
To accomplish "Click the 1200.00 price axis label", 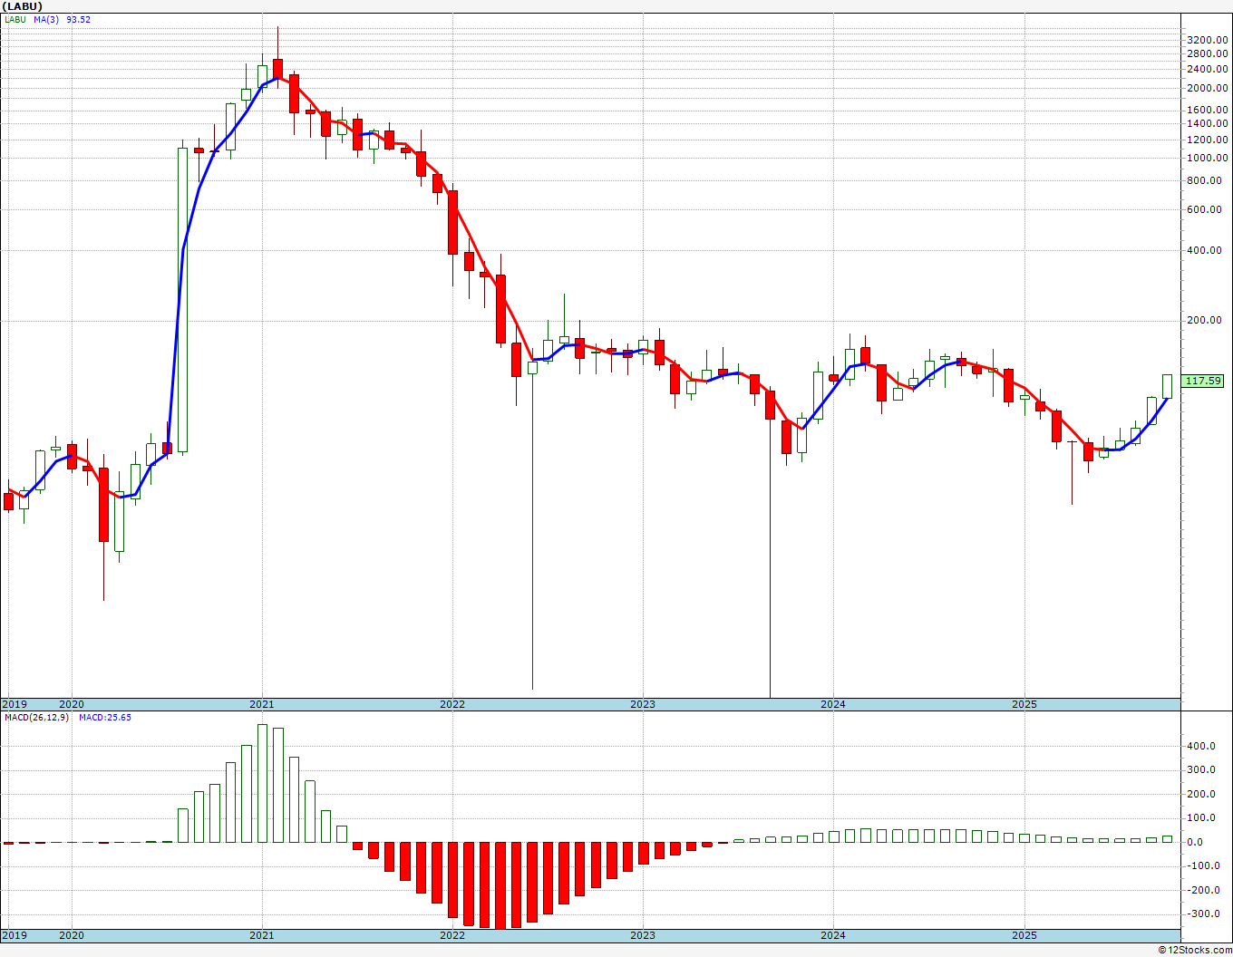I will 1207,140.
